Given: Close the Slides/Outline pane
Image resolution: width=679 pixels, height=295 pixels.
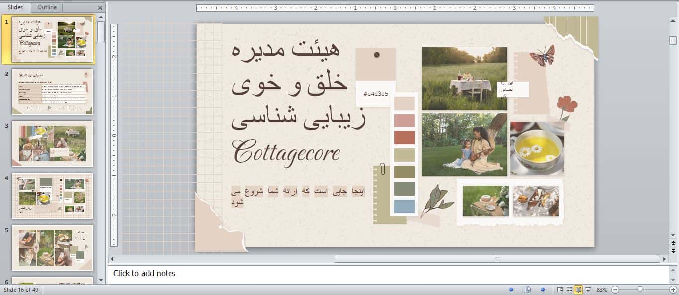Looking at the screenshot, I should pyautogui.click(x=100, y=8).
